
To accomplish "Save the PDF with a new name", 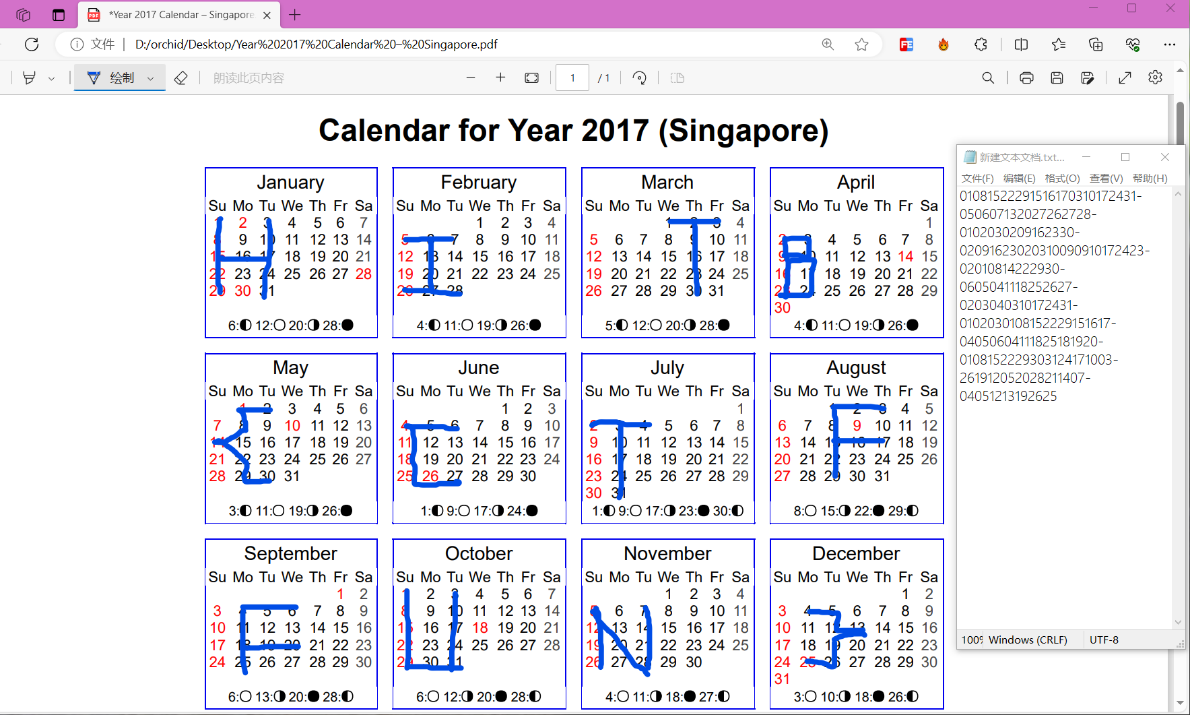I will tap(1088, 77).
